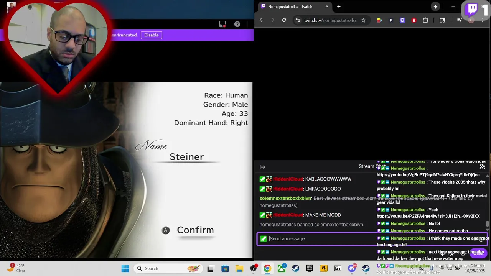Open the youtu.be/P2ZFA4me4iw link in overlay chat
The image size is (491, 276).
click(x=428, y=216)
